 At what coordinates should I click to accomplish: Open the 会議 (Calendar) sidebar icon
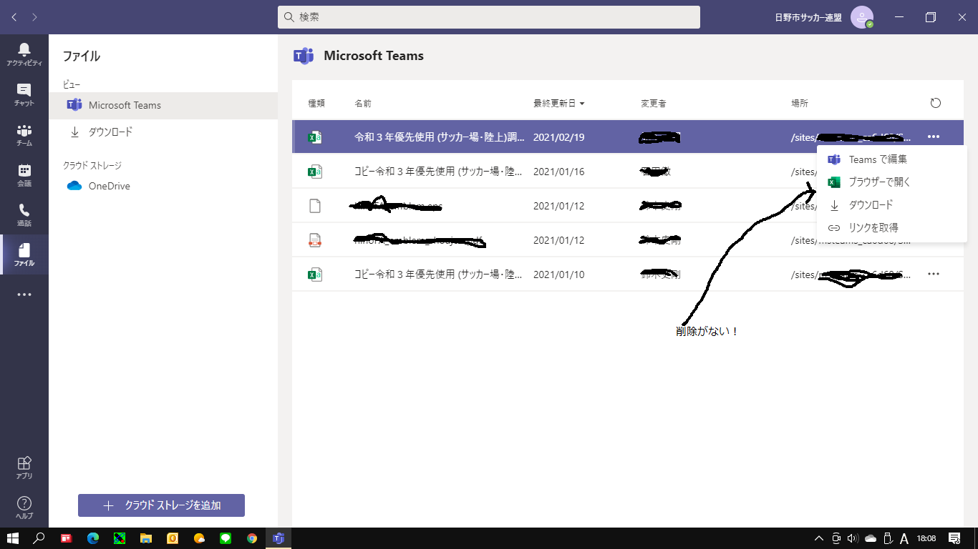coord(24,174)
